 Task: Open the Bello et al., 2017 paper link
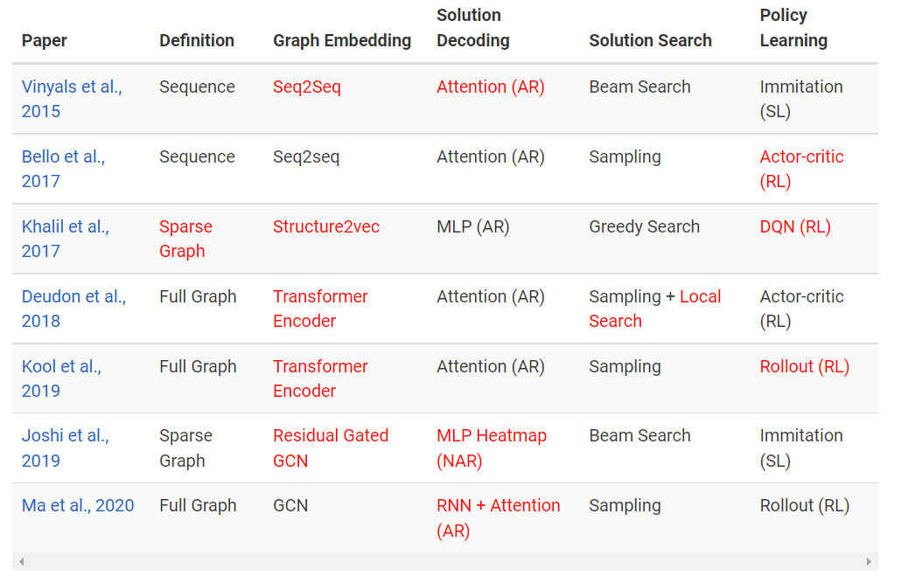click(63, 157)
